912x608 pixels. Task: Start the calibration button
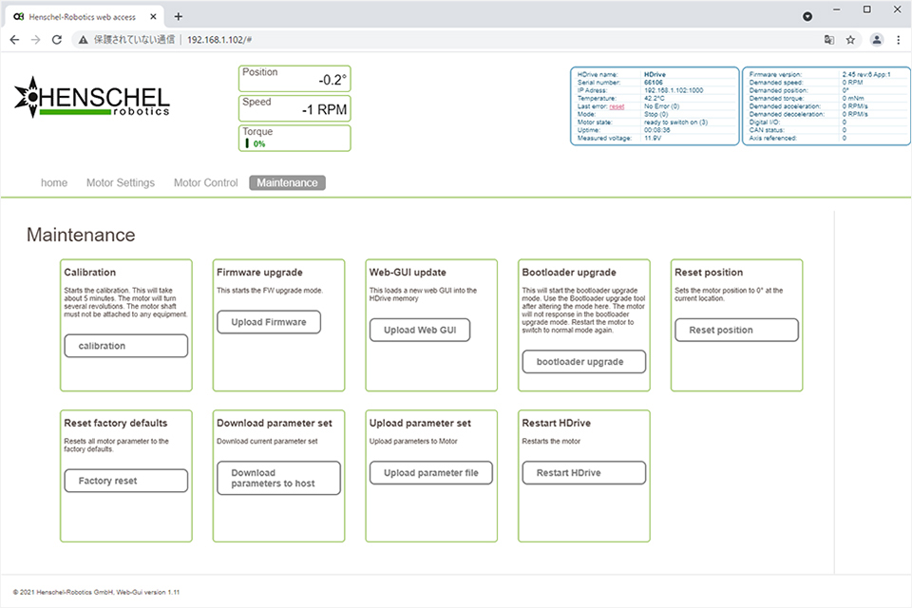click(x=126, y=346)
